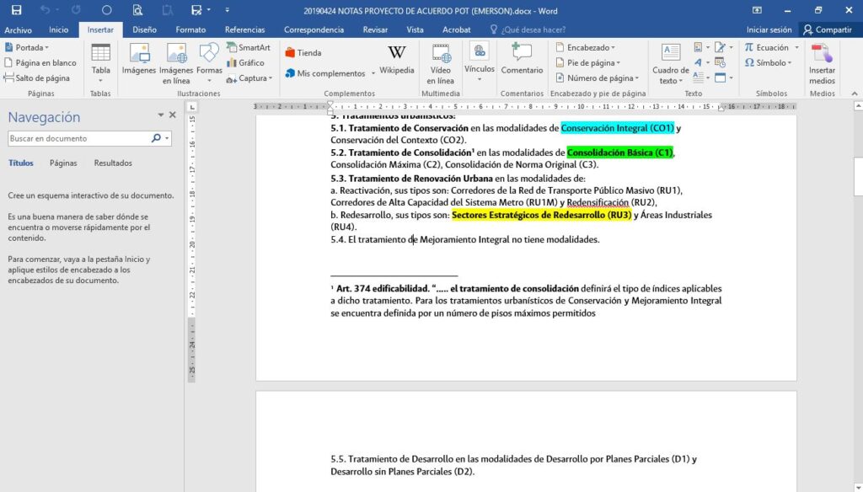This screenshot has height=492, width=863.
Task: Open the search options dropdown arrow
Action: 167,139
